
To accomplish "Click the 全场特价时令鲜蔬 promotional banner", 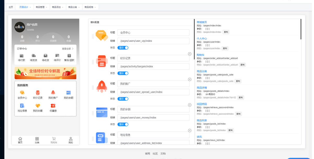I will click(x=45, y=73).
